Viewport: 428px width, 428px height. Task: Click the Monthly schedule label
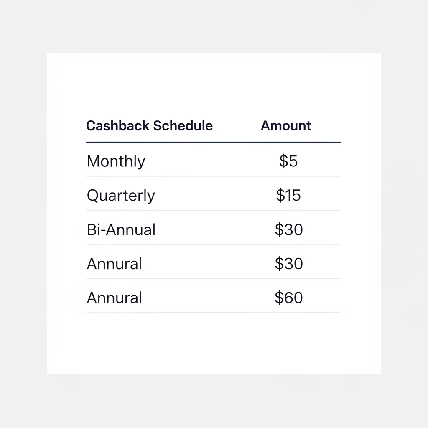[116, 161]
